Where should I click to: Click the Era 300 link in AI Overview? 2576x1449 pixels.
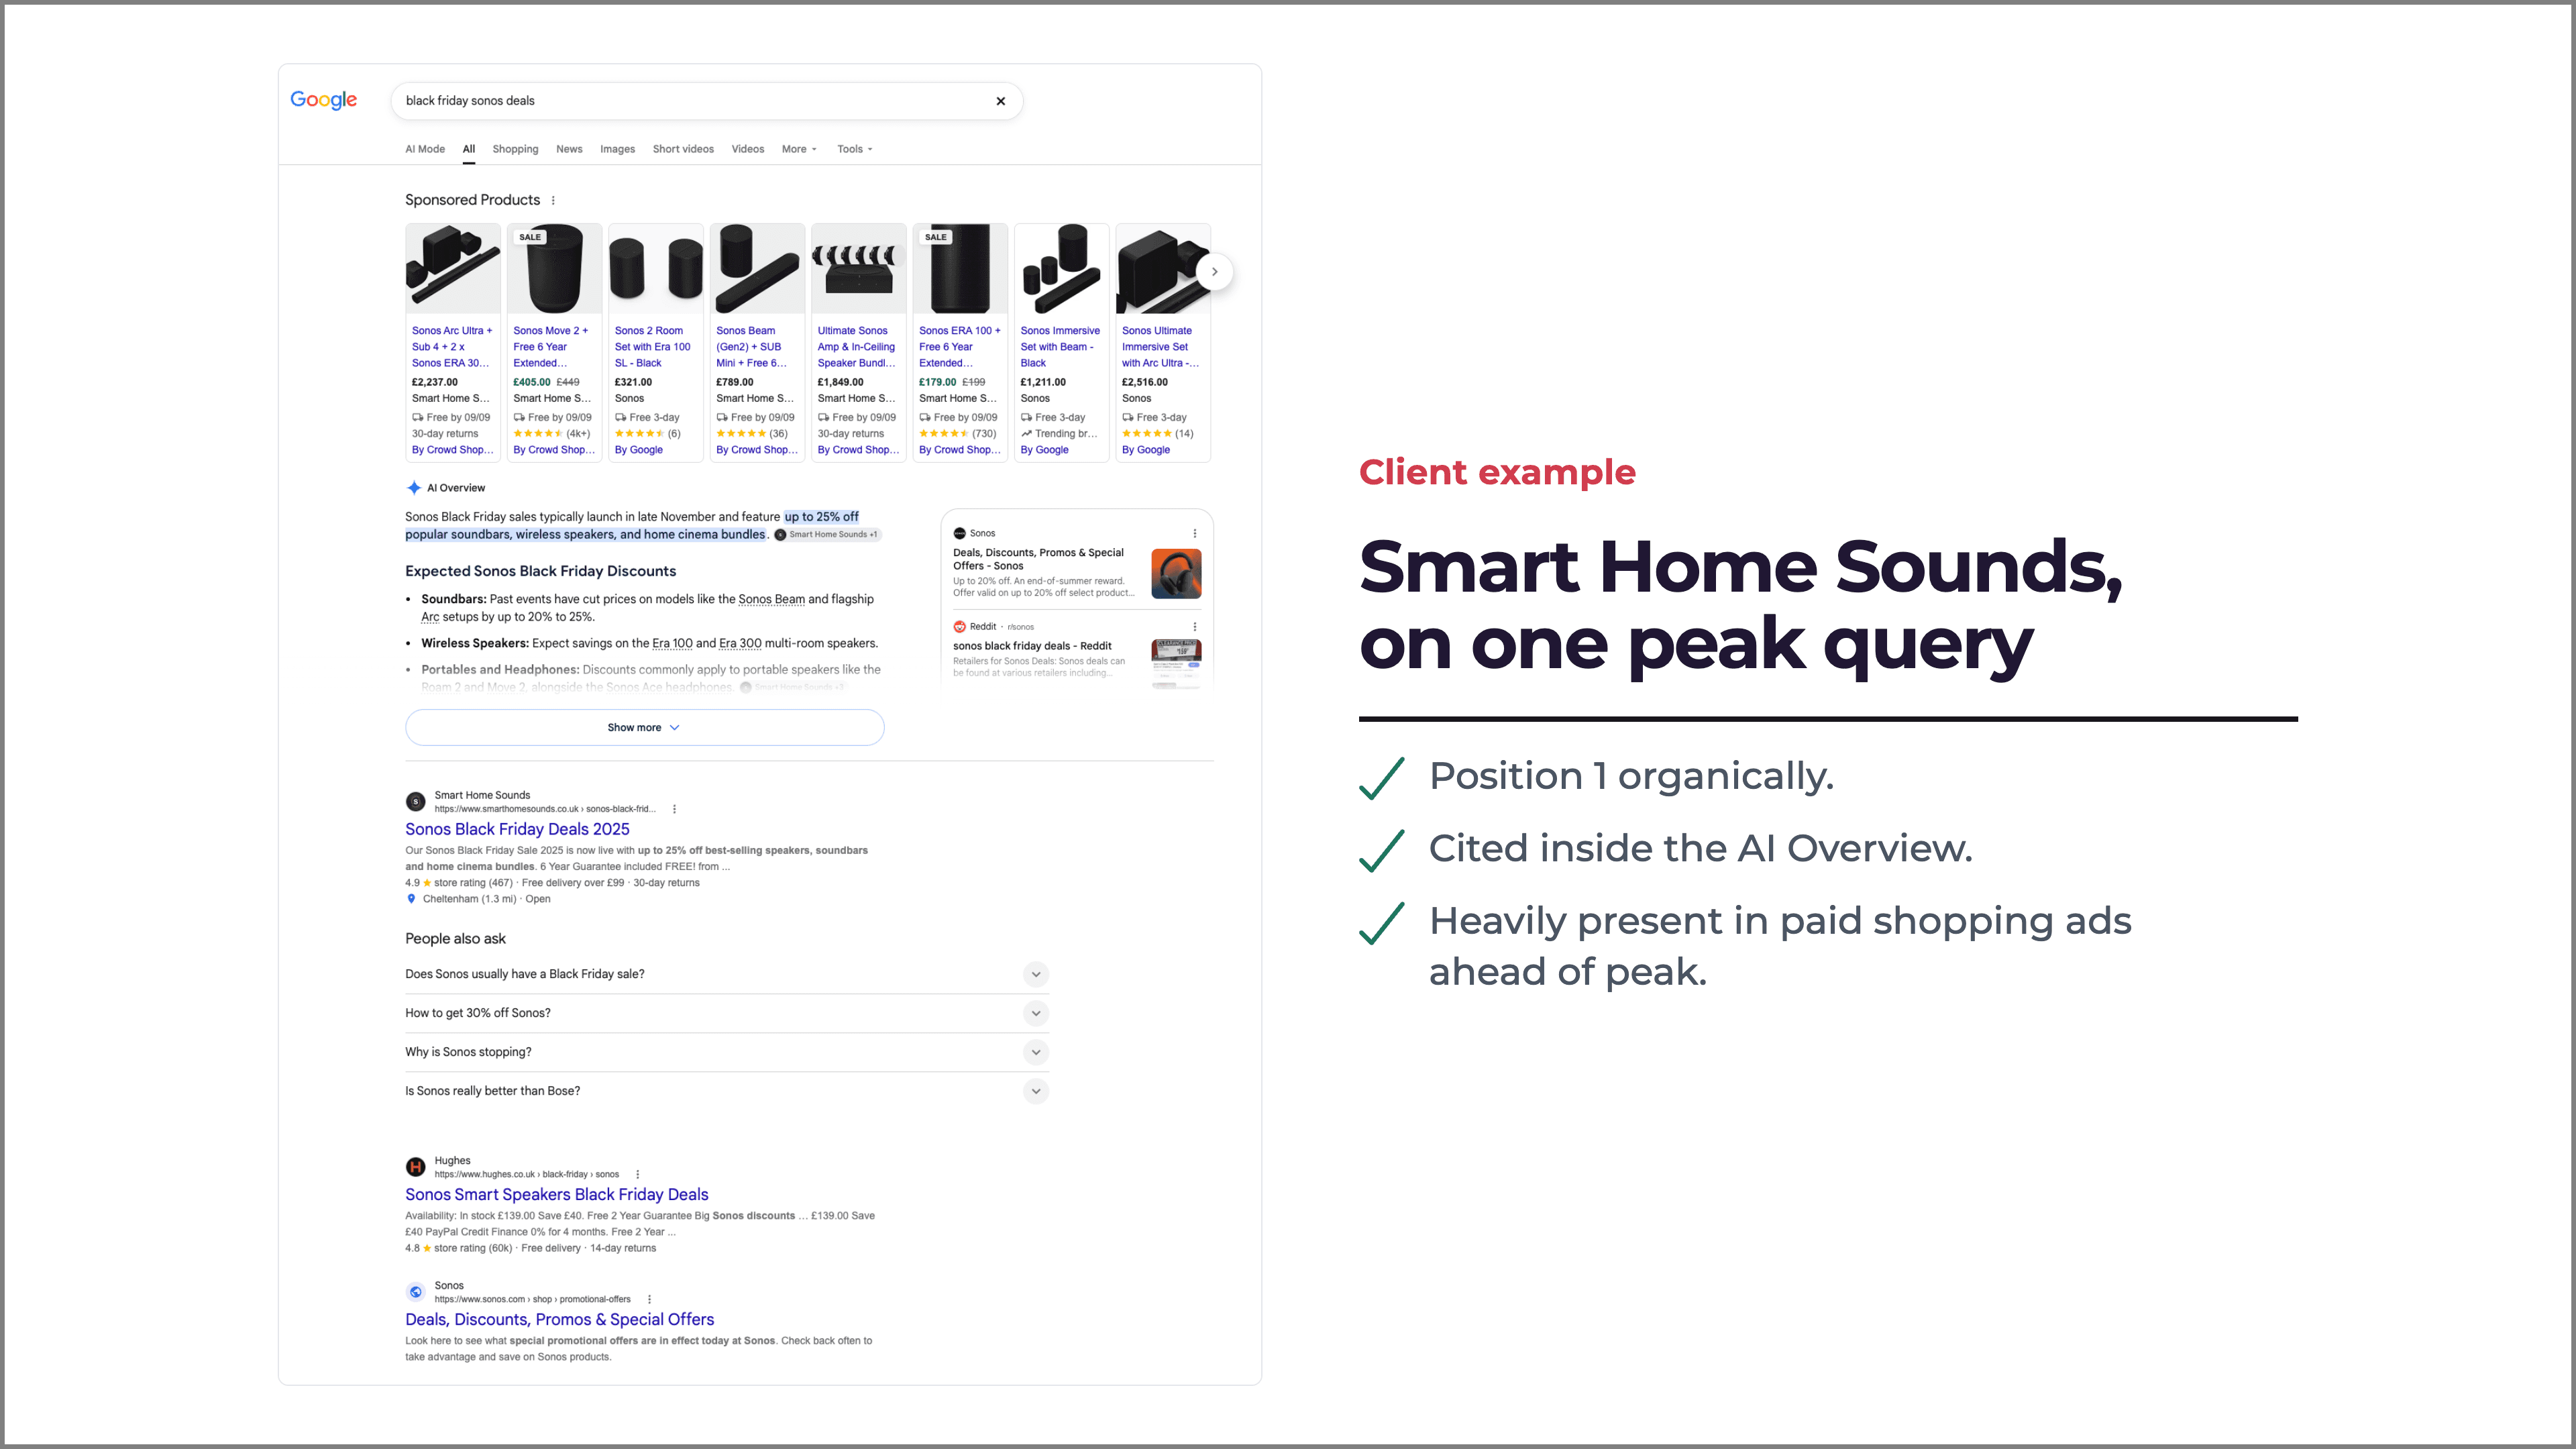(740, 643)
